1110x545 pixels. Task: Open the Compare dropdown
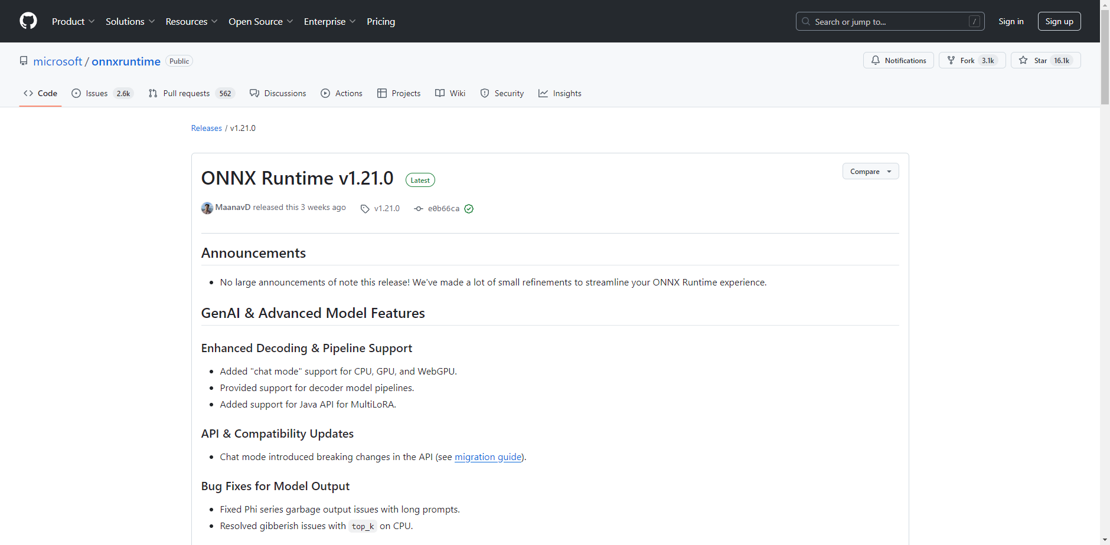[x=870, y=171]
